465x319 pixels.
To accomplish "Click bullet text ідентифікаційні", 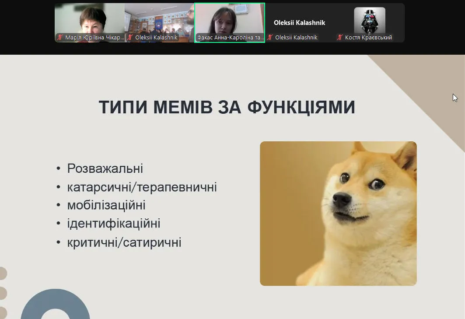I will pos(114,224).
